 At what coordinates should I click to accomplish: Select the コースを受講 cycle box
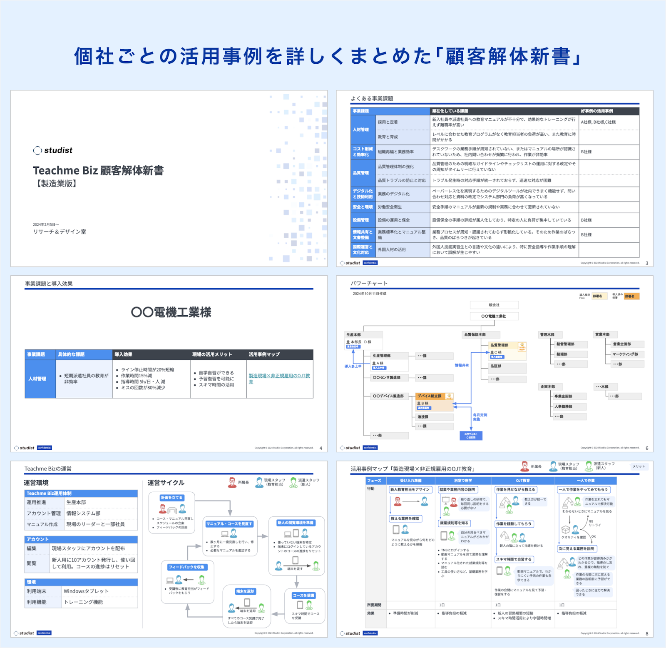point(304,606)
